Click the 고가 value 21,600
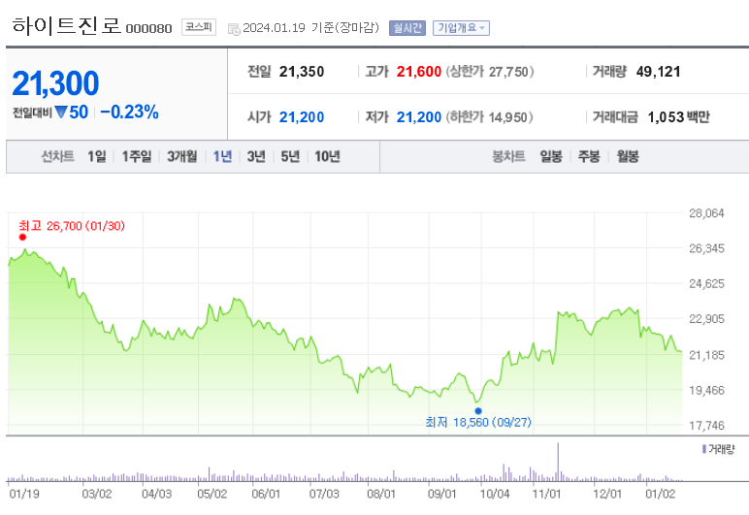 [419, 72]
